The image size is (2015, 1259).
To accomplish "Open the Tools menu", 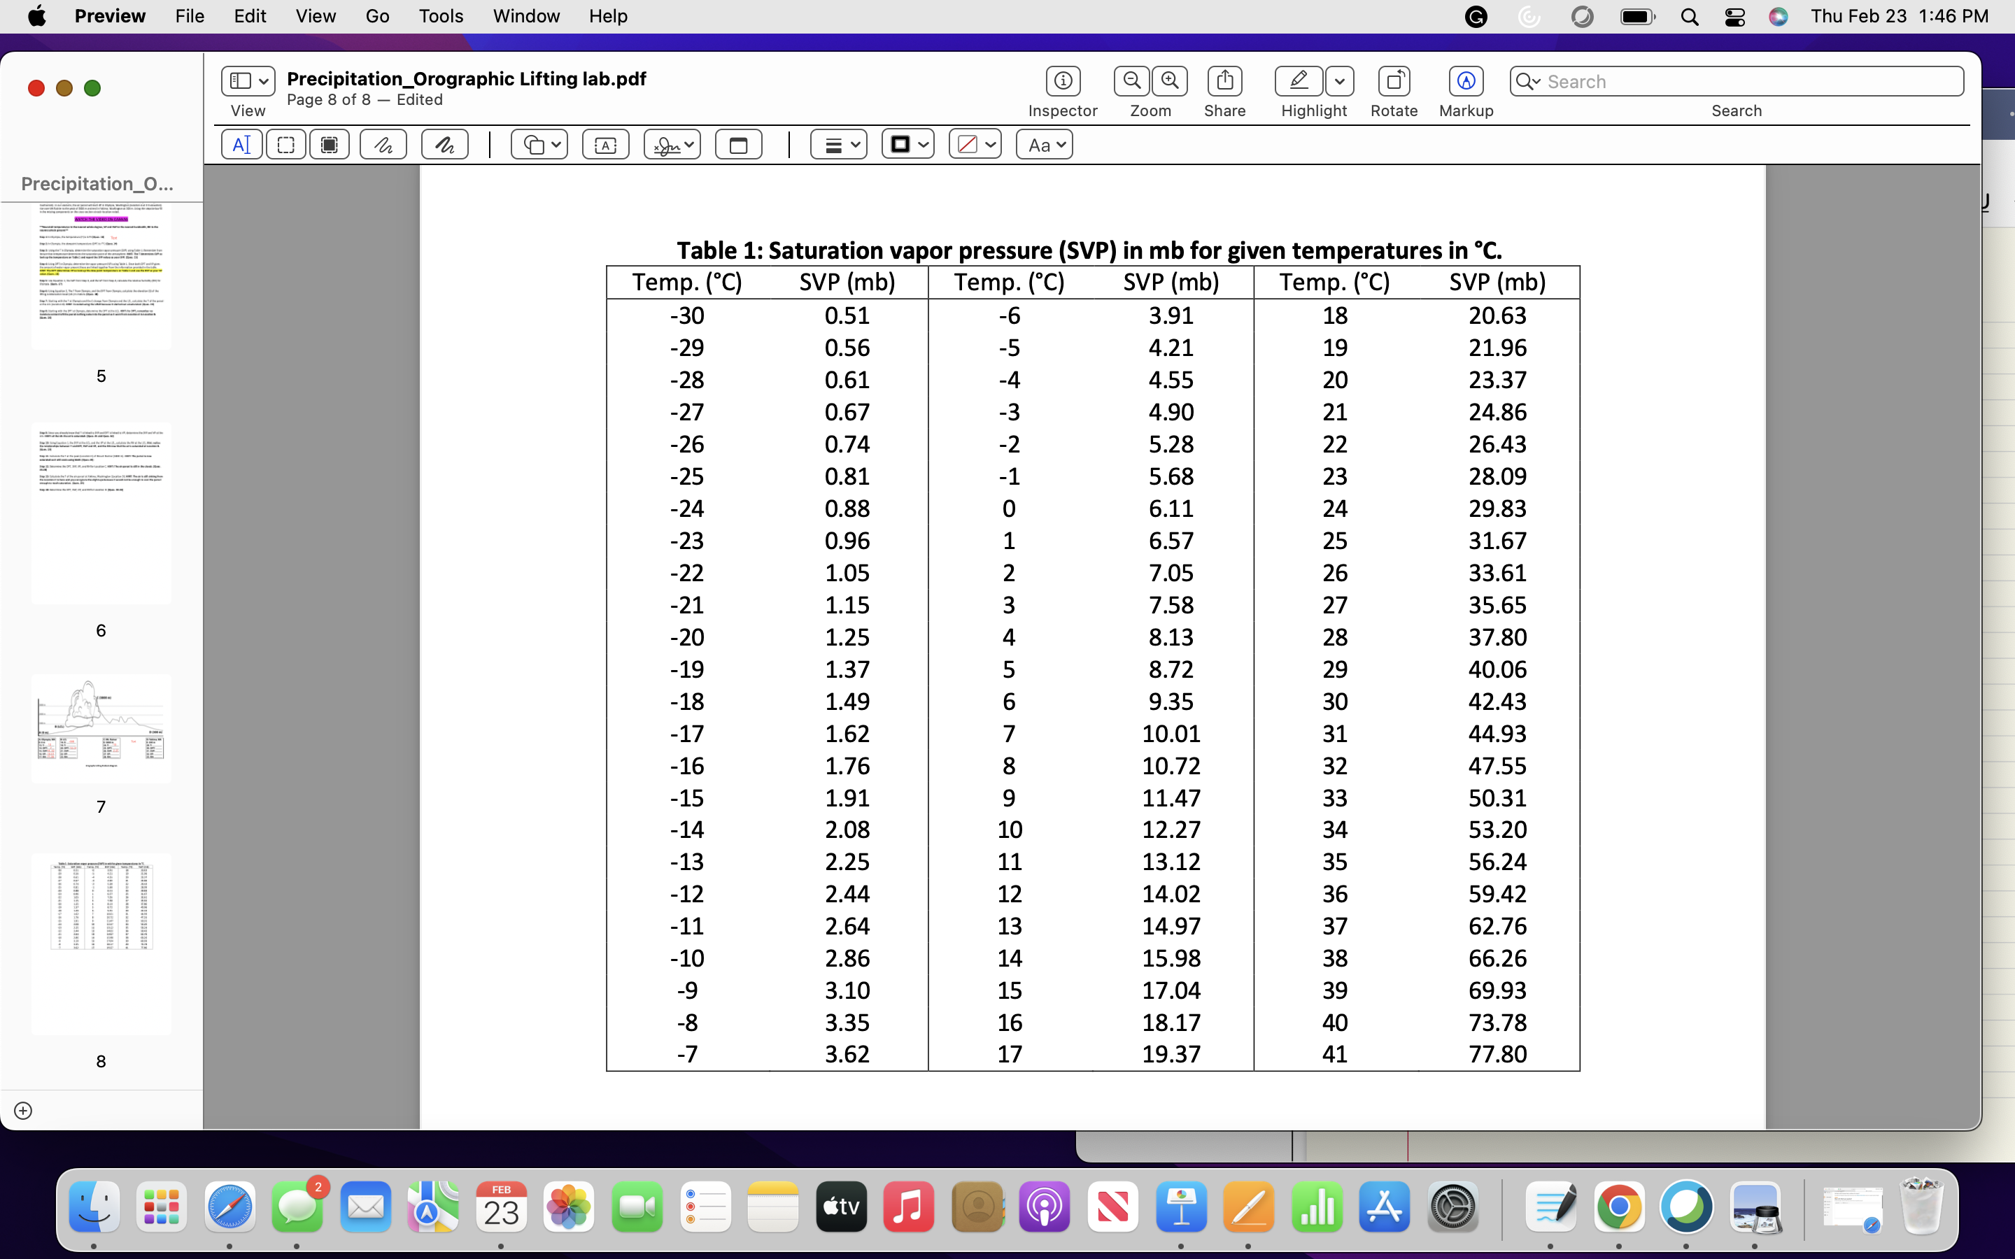I will (x=441, y=17).
